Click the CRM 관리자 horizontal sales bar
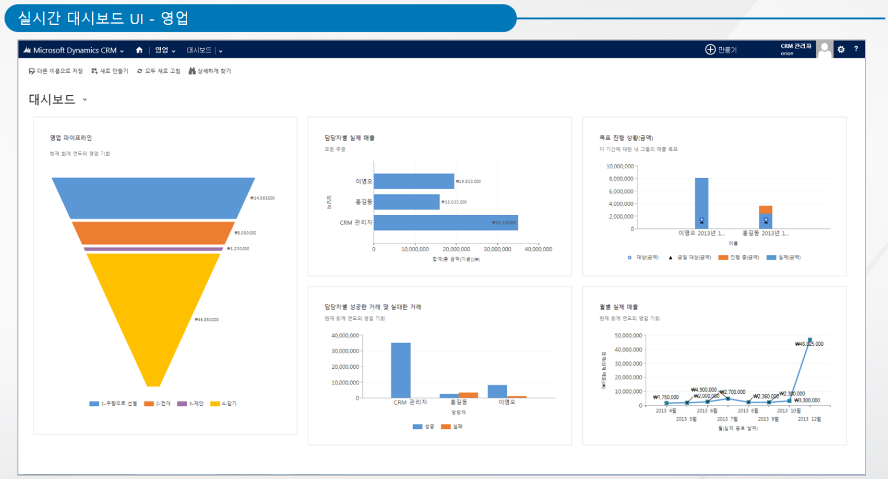 (446, 222)
